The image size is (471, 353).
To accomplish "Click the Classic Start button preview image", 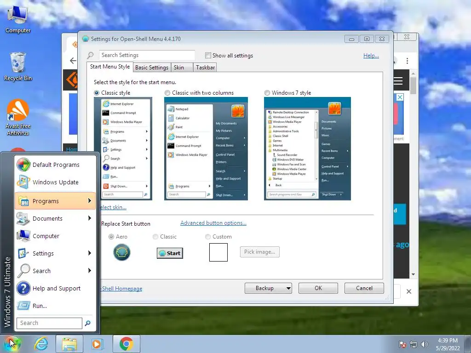I will (170, 253).
